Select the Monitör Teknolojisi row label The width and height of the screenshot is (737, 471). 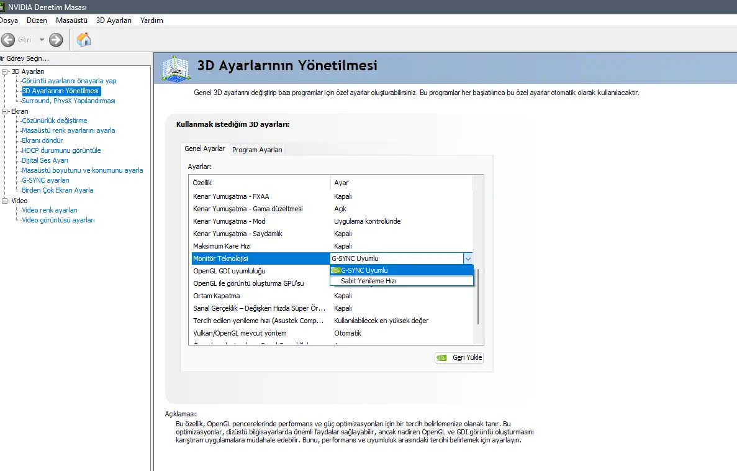pyautogui.click(x=220, y=258)
